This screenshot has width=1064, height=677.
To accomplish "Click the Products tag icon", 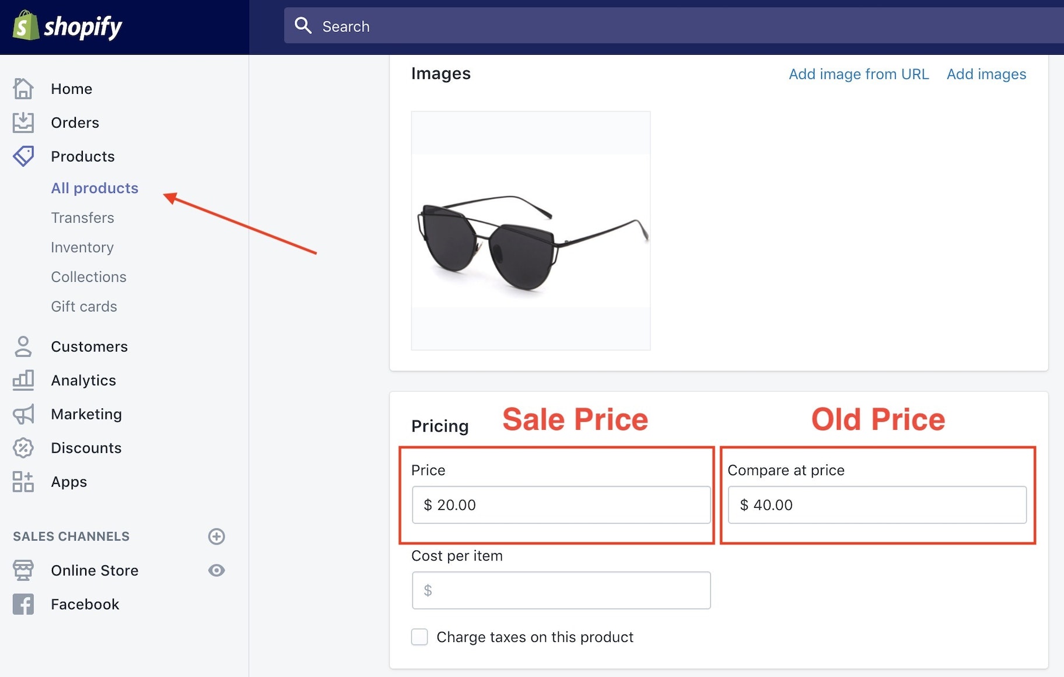I will point(23,156).
